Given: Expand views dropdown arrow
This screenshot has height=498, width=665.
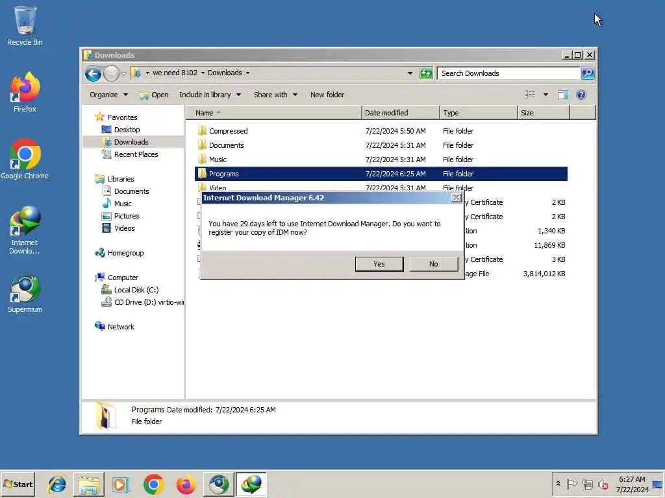Looking at the screenshot, I should [546, 95].
